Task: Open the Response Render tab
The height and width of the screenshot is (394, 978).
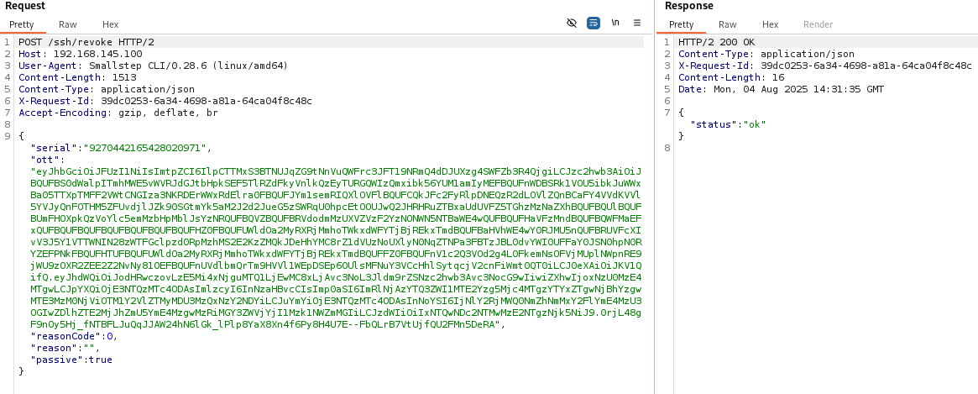Action: [x=818, y=25]
